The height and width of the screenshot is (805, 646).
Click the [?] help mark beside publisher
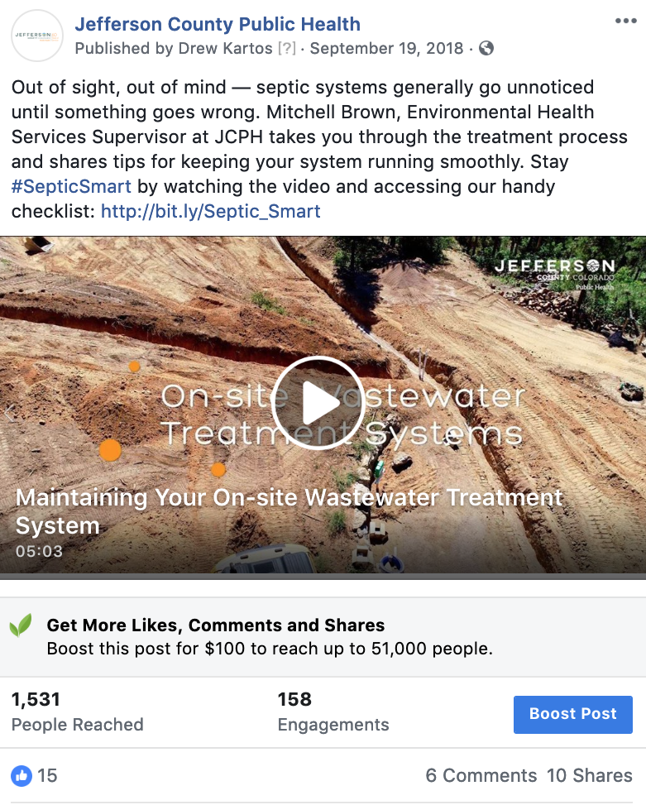pos(287,48)
